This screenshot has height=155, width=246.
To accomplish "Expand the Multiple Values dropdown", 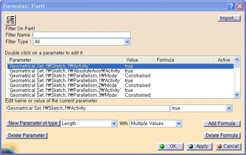I will tap(156, 124).
